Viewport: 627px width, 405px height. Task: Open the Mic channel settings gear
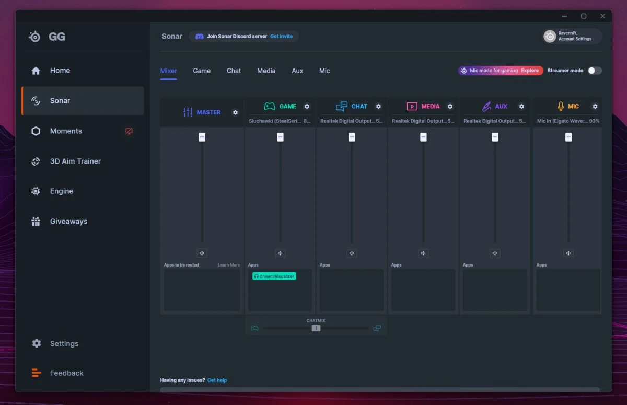pyautogui.click(x=595, y=107)
